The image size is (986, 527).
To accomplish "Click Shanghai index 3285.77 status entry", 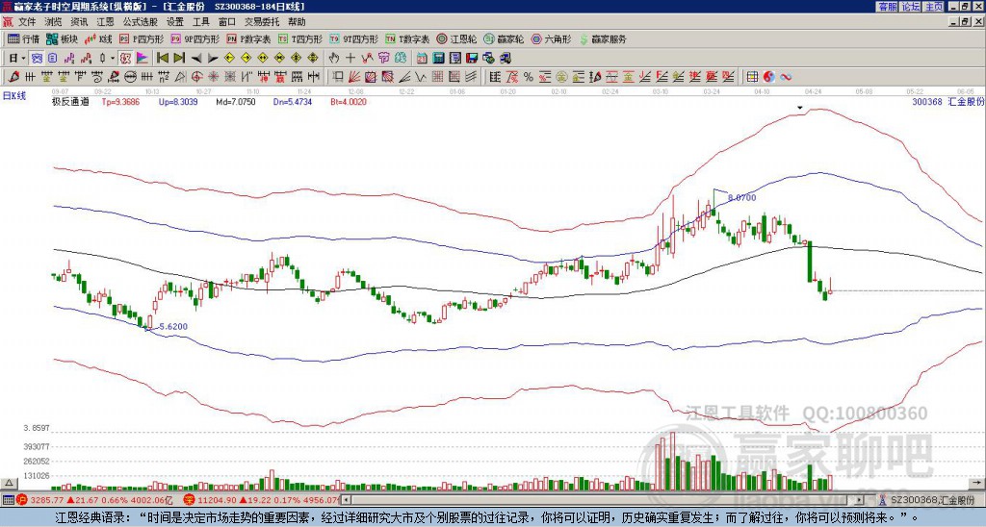I will tap(94, 500).
